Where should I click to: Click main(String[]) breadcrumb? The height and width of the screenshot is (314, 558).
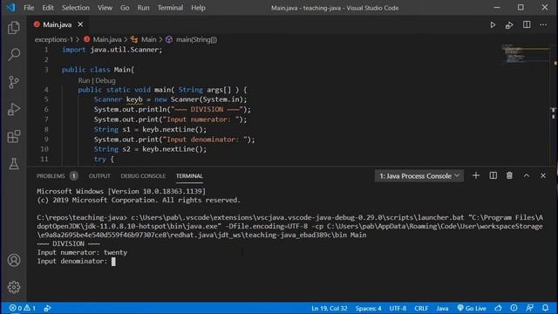(196, 39)
